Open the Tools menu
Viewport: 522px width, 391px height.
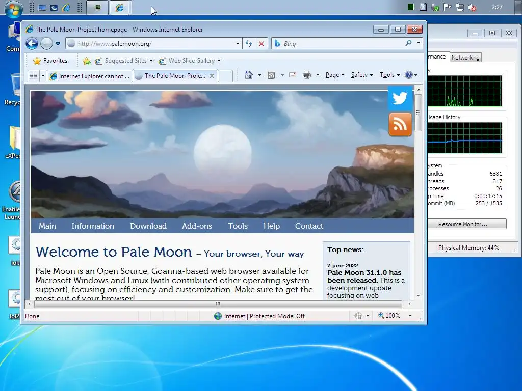tap(390, 75)
